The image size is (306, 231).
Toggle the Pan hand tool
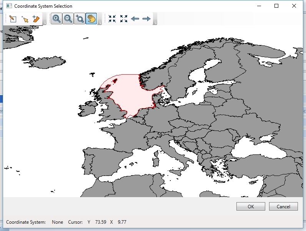click(x=91, y=19)
